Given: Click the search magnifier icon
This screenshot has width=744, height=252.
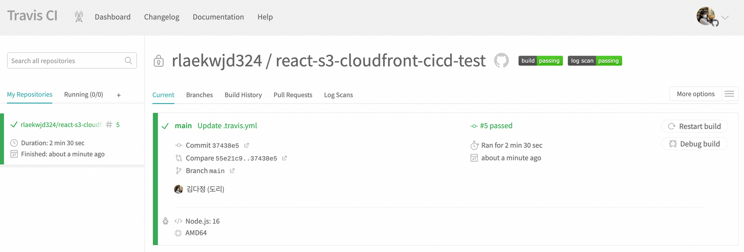Looking at the screenshot, I should click(x=128, y=61).
